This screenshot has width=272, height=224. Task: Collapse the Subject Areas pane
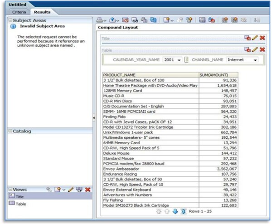click(x=10, y=20)
